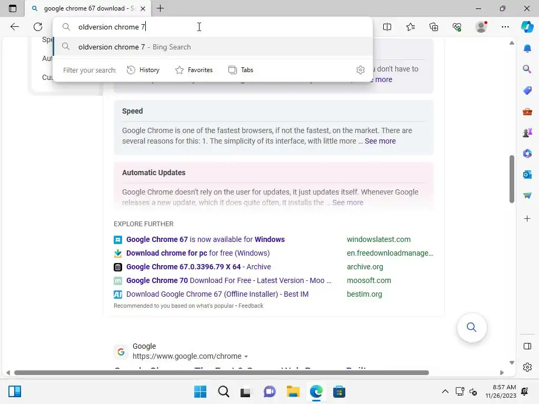Image resolution: width=539 pixels, height=404 pixels.
Task: Click the windowslatest.com source
Action: point(378,239)
